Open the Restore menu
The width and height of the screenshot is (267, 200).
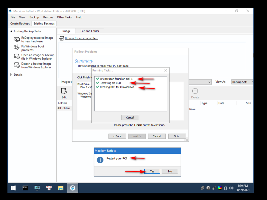click(48, 17)
